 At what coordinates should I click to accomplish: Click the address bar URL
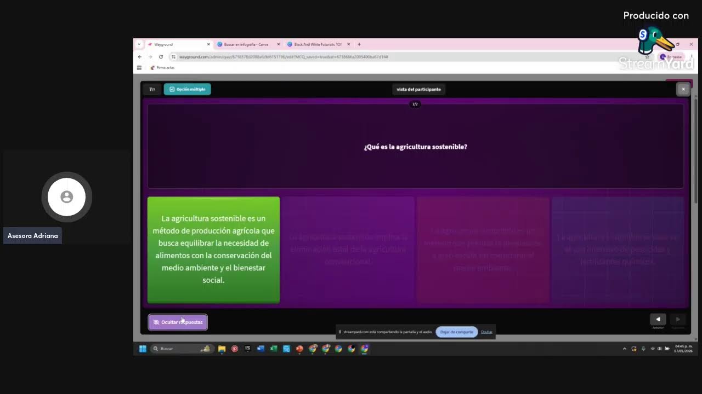pyautogui.click(x=284, y=57)
